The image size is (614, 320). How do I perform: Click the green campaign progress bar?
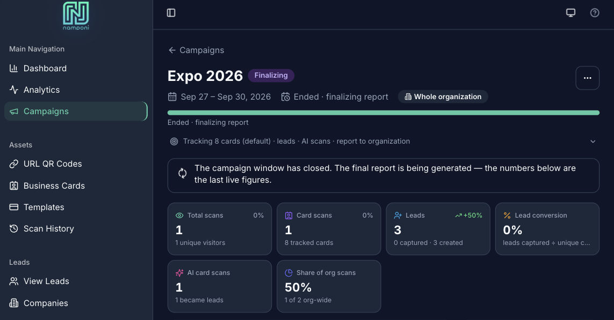click(384, 113)
